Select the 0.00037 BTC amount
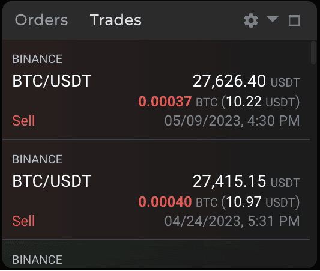 pos(178,102)
